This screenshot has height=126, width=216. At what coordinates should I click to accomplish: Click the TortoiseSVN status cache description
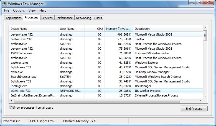point(152,53)
